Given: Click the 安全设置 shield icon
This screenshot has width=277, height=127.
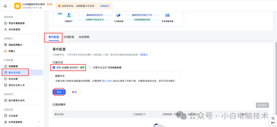Looking at the screenshot, I should pos(5,79).
